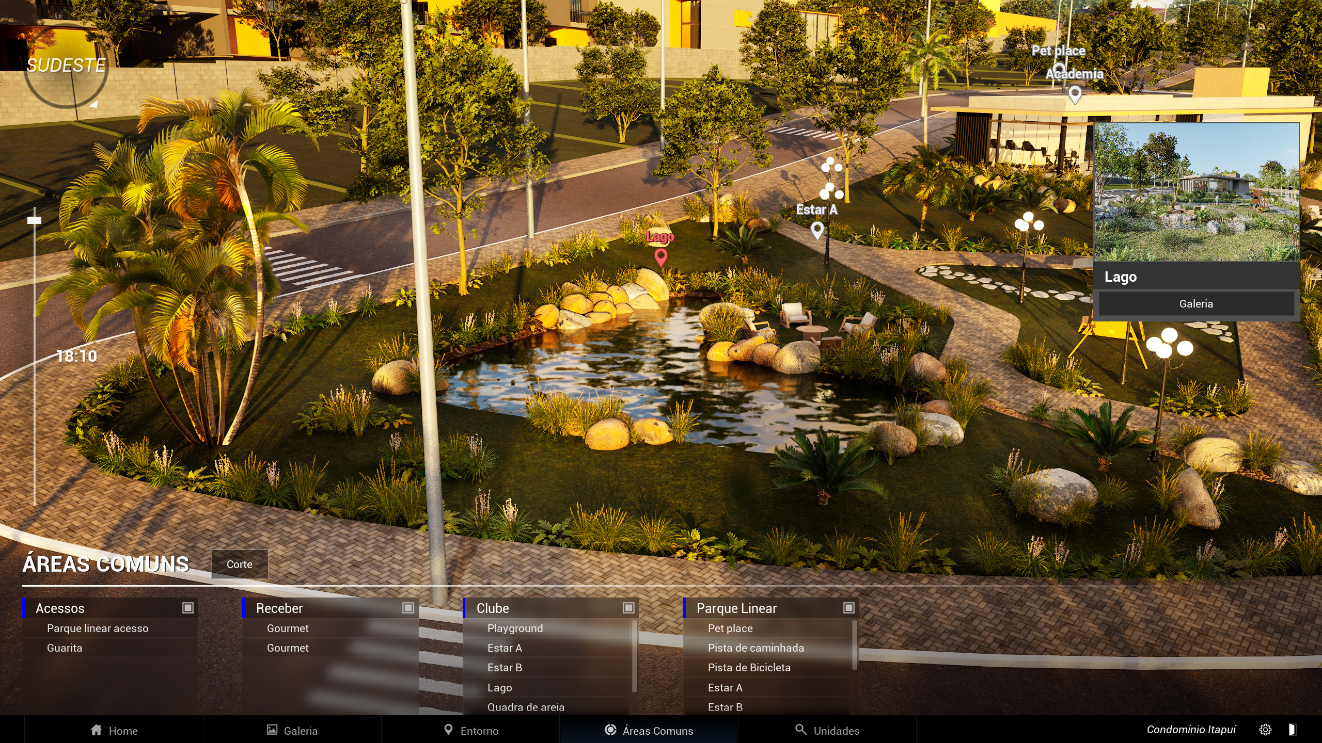Toggle the Receber category checkbox
The height and width of the screenshot is (743, 1322).
pos(408,608)
